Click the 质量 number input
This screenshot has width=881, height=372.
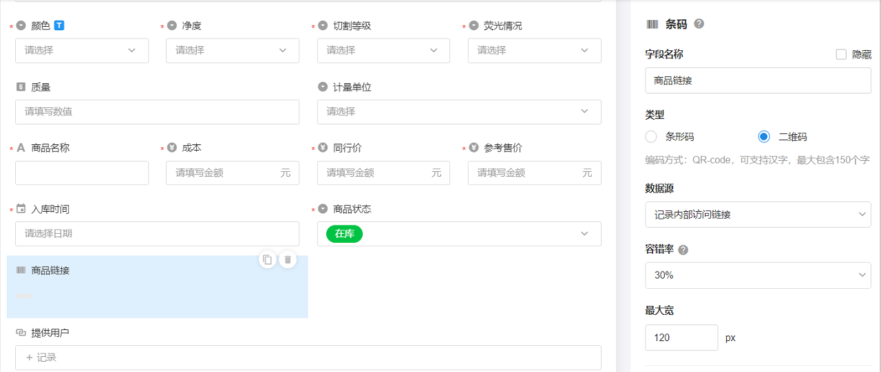(x=157, y=111)
